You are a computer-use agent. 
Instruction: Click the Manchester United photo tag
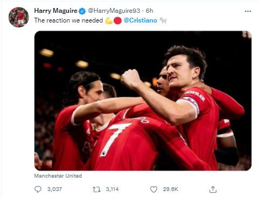point(58,176)
